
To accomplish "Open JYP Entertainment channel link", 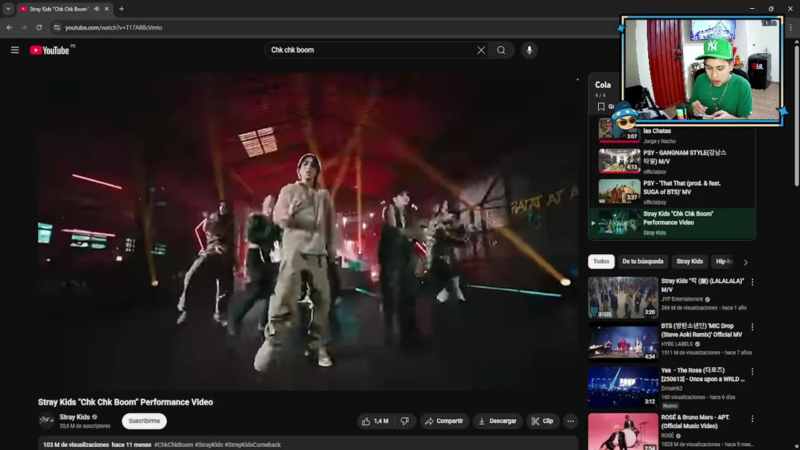I will coord(682,299).
